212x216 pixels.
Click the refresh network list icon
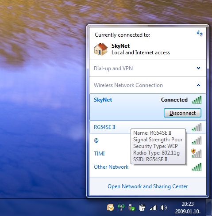(200, 34)
